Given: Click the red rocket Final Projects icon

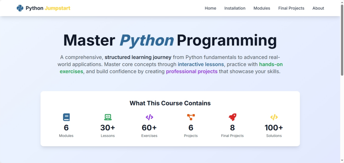Looking at the screenshot, I should pyautogui.click(x=232, y=117).
